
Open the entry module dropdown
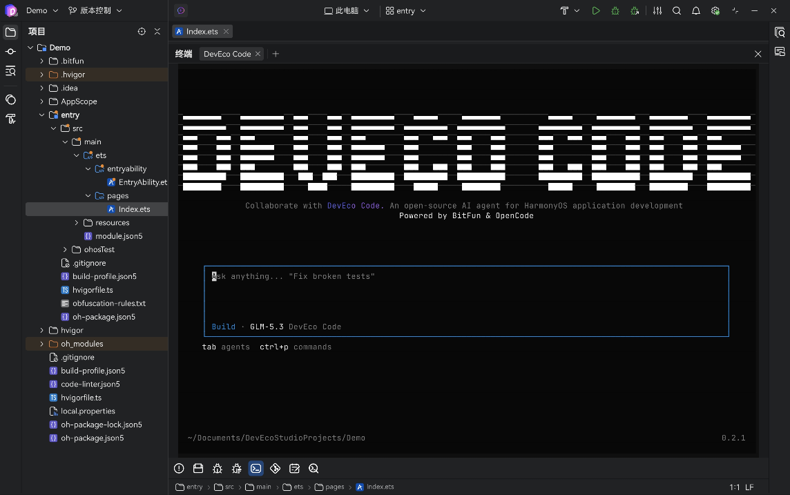pyautogui.click(x=405, y=10)
